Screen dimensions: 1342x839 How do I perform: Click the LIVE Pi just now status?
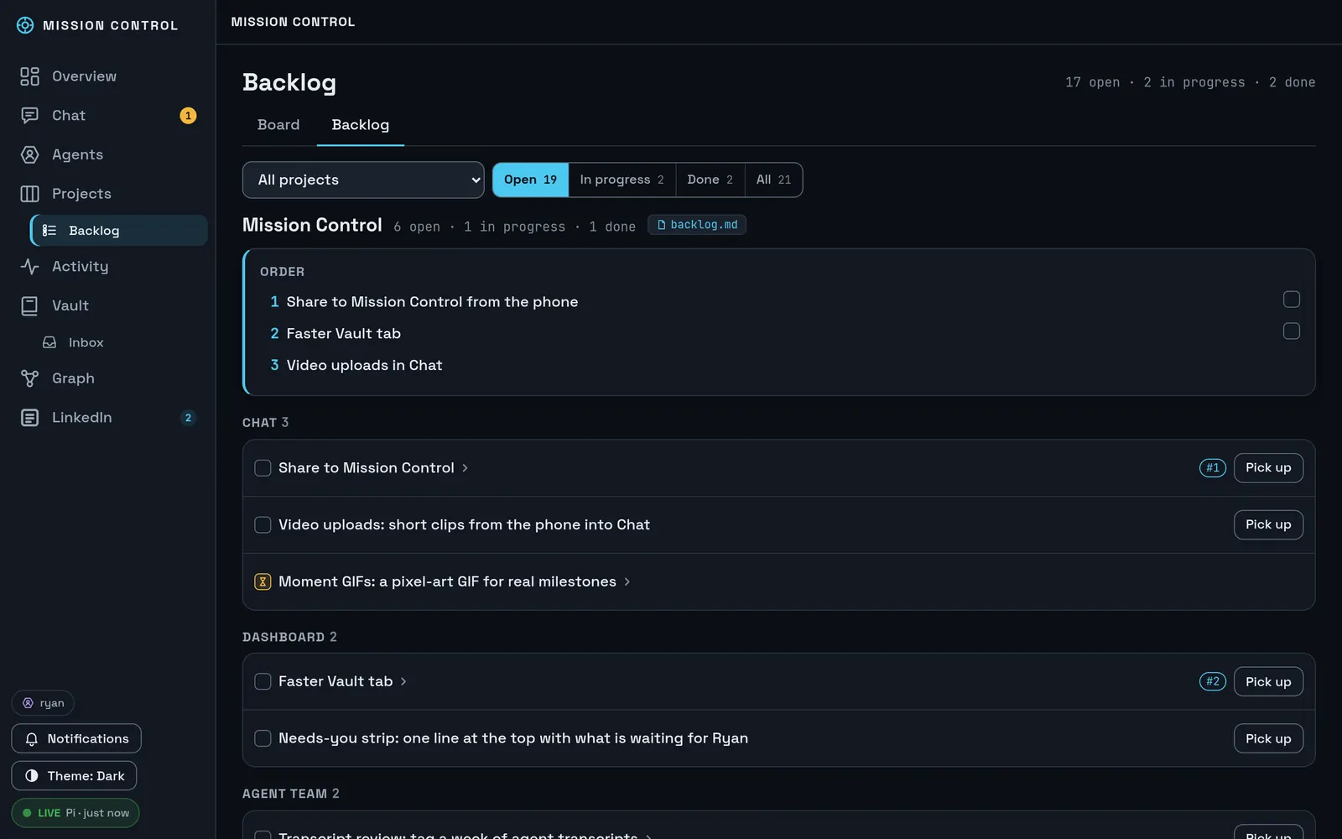(x=75, y=813)
